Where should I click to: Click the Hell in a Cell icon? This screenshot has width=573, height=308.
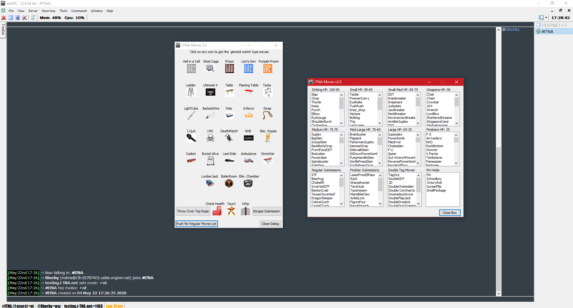coord(191,69)
